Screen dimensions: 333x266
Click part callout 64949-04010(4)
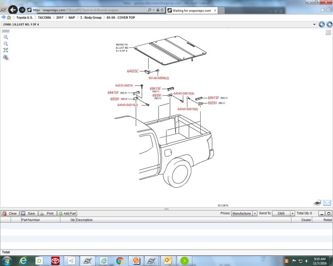tap(184, 94)
